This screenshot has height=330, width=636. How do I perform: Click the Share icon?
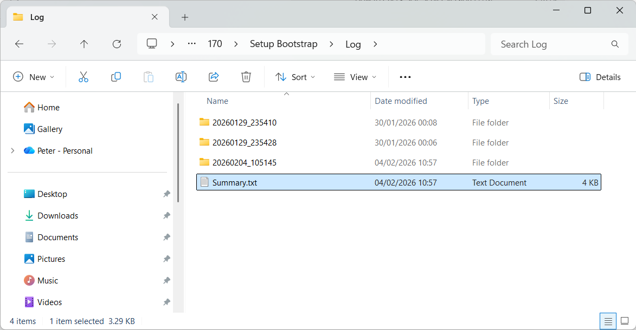(x=214, y=77)
